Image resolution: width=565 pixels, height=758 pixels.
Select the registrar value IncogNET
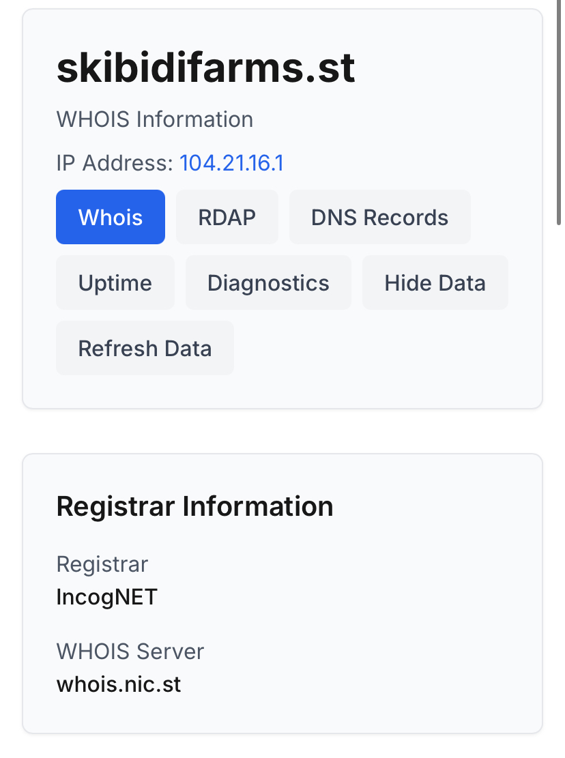coord(107,597)
